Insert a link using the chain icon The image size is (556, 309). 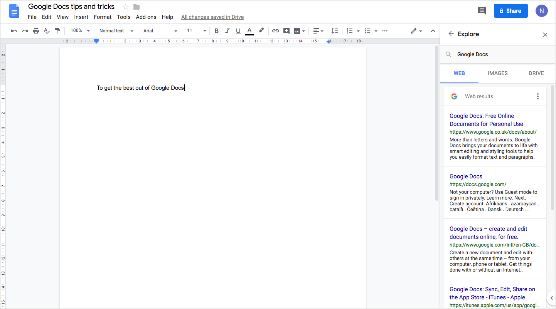pos(275,31)
